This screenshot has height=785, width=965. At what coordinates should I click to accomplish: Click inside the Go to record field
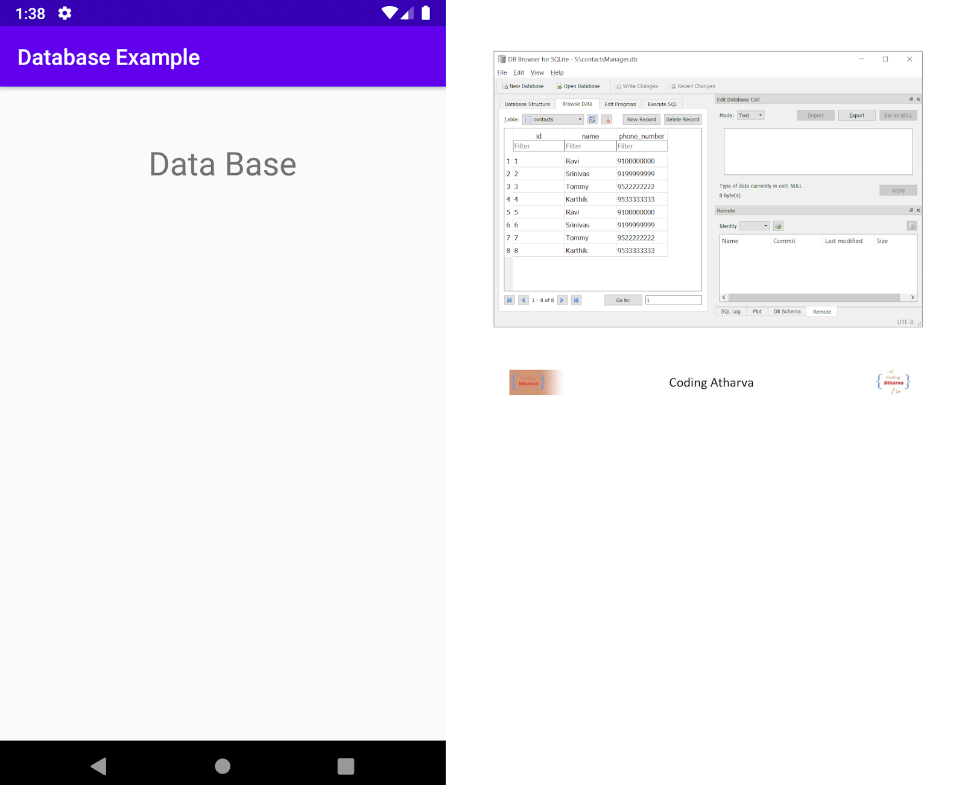coord(674,300)
